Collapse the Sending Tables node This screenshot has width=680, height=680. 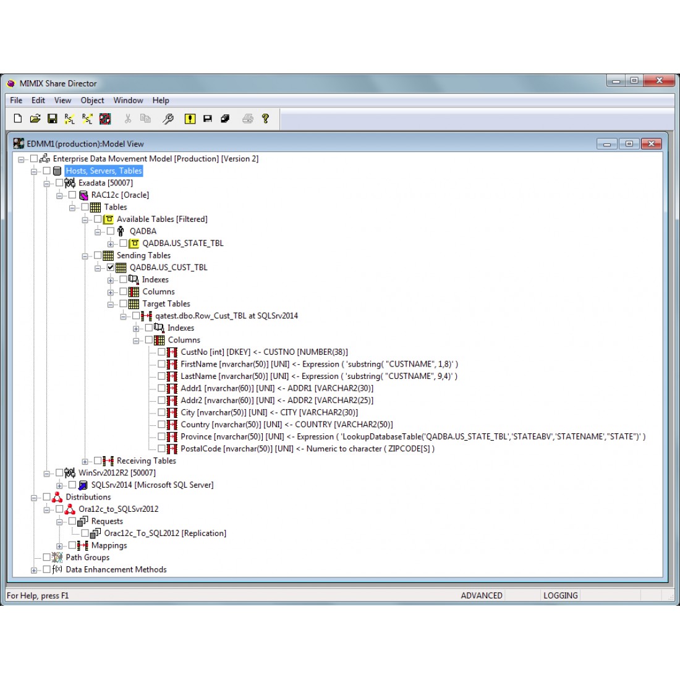pos(85,256)
